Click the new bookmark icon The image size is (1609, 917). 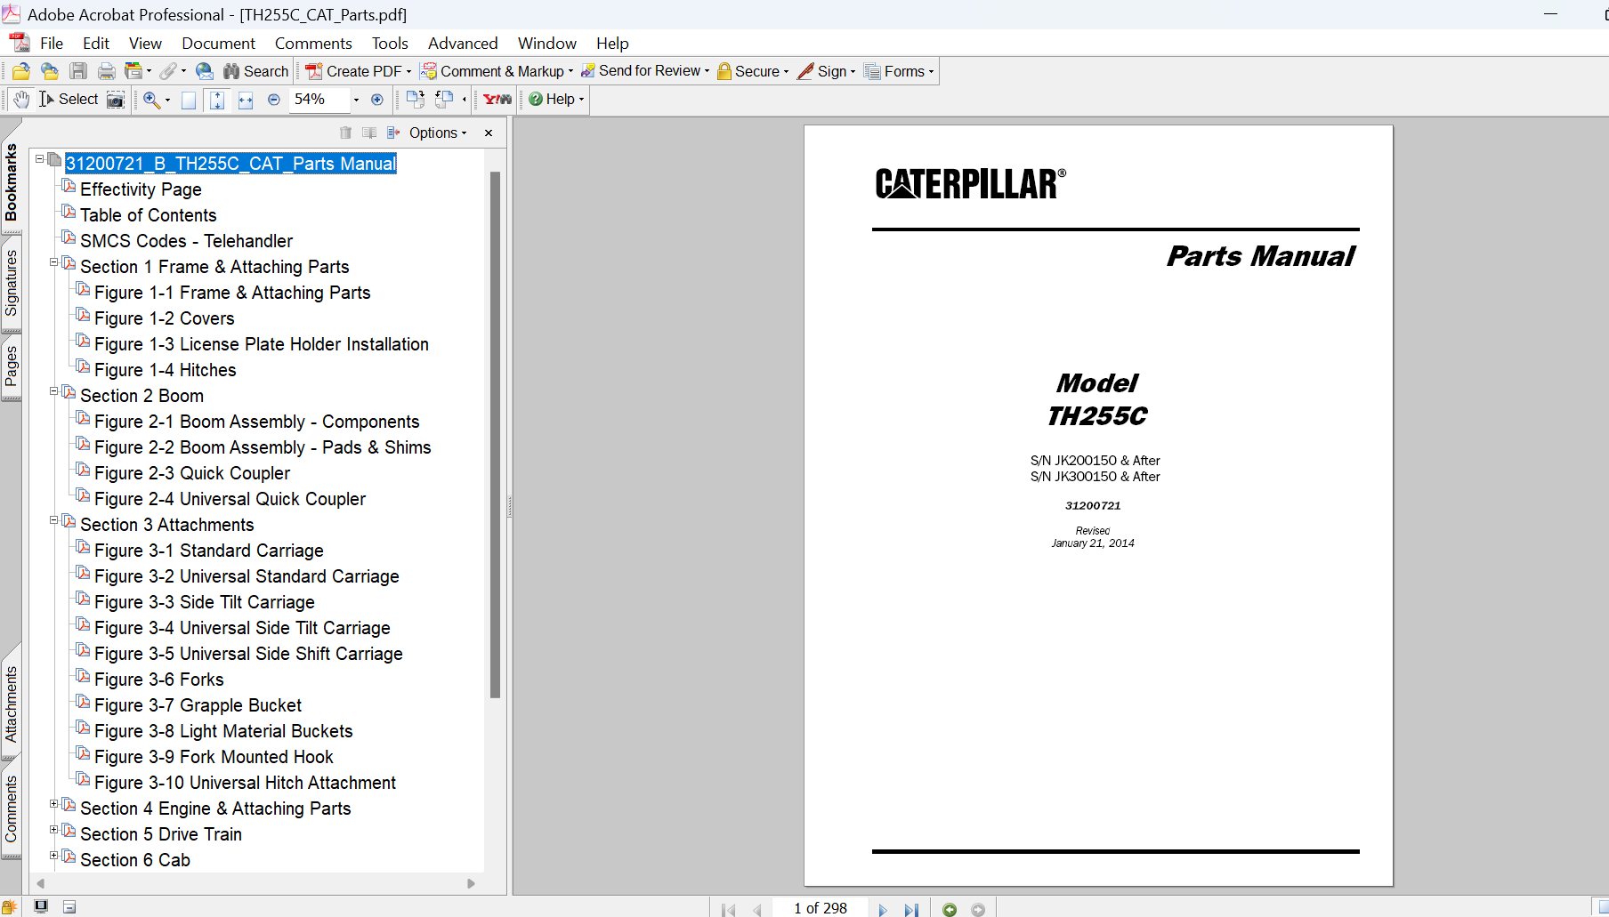(369, 133)
